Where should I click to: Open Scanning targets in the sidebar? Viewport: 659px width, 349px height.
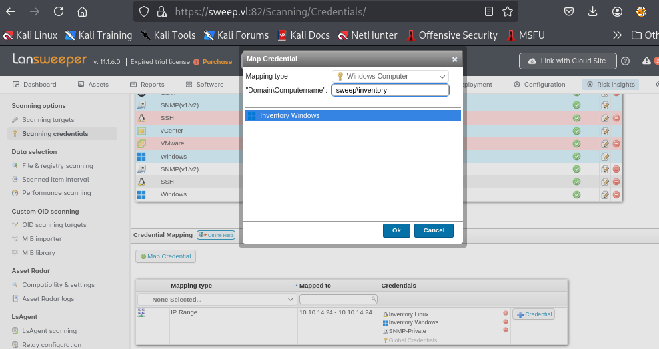(x=48, y=120)
